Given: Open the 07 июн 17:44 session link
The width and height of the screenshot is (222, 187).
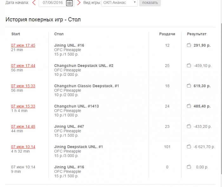Looking at the screenshot, I should [x=23, y=66].
